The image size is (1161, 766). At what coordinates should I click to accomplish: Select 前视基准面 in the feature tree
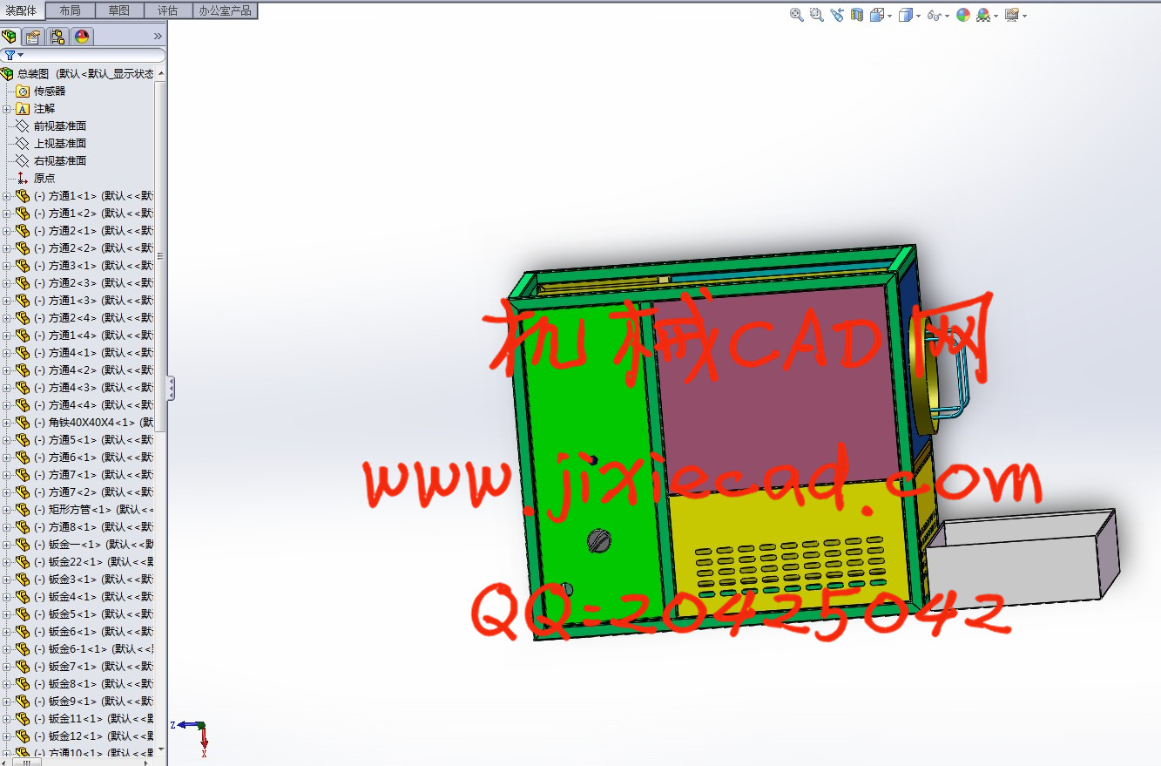pyautogui.click(x=59, y=126)
